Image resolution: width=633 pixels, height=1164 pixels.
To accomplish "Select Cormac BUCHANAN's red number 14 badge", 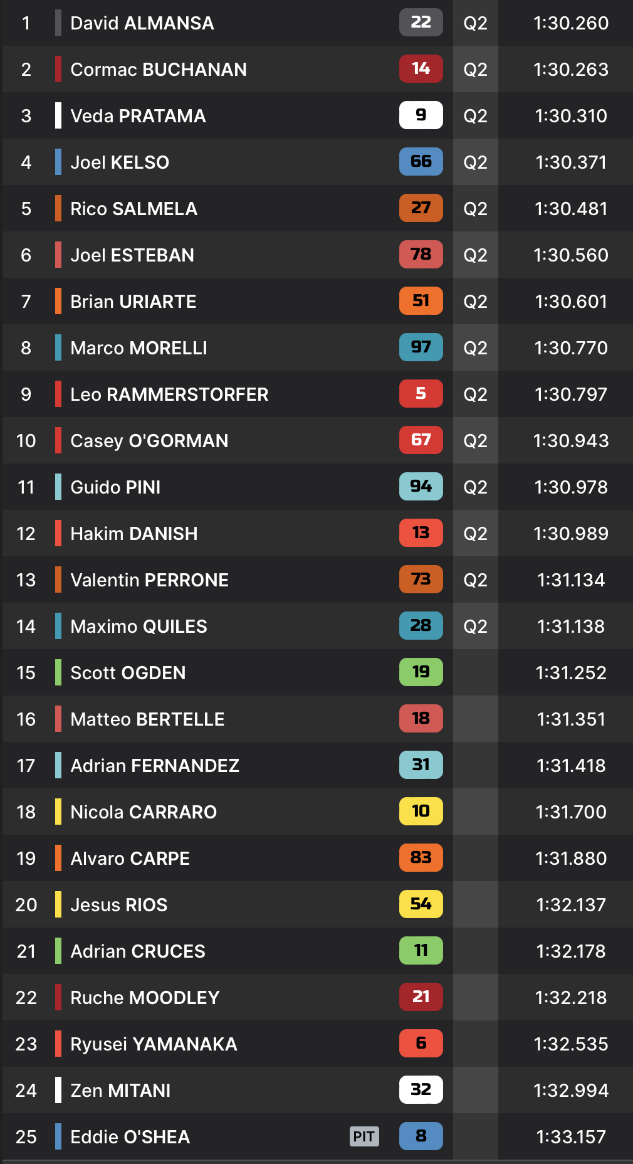I will click(421, 69).
